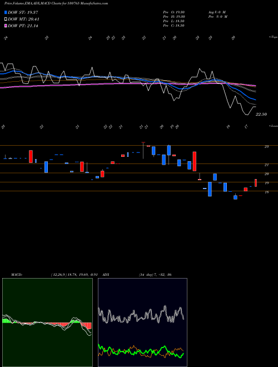Click the price axis label 18
This screenshot has width=278, height=367.
266,192
